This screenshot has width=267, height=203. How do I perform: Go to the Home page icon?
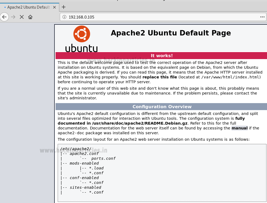tap(30, 17)
